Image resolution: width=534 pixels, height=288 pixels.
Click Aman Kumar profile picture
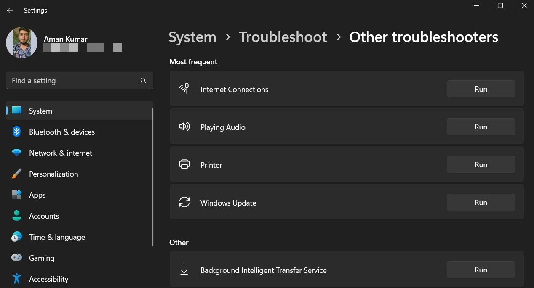(21, 43)
